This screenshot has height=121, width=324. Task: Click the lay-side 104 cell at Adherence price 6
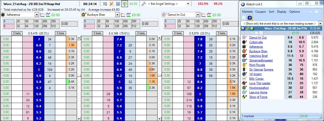[49, 69]
